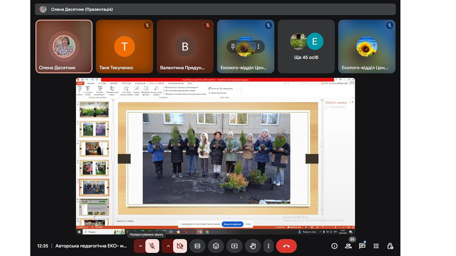456x256 pixels.
Task: Switch to ВСТАВКА ribbon tab
Action: [102, 83]
